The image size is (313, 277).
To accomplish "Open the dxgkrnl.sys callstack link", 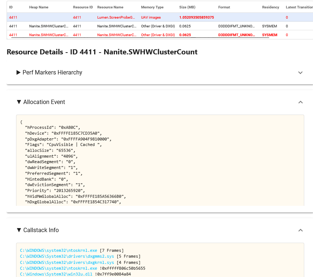I will 67,262.
